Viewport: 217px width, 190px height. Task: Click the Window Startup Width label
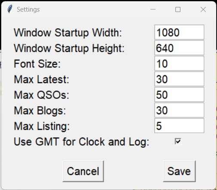coord(68,33)
